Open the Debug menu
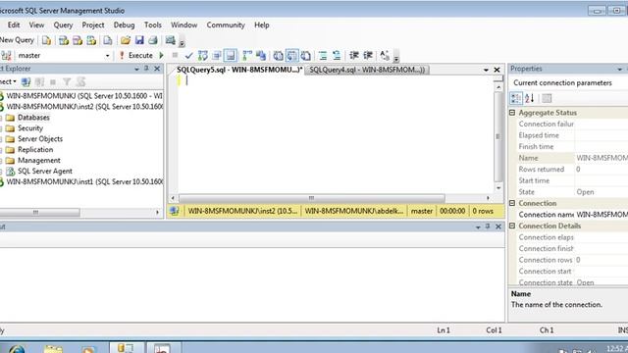Image resolution: width=628 pixels, height=353 pixels. tap(124, 25)
